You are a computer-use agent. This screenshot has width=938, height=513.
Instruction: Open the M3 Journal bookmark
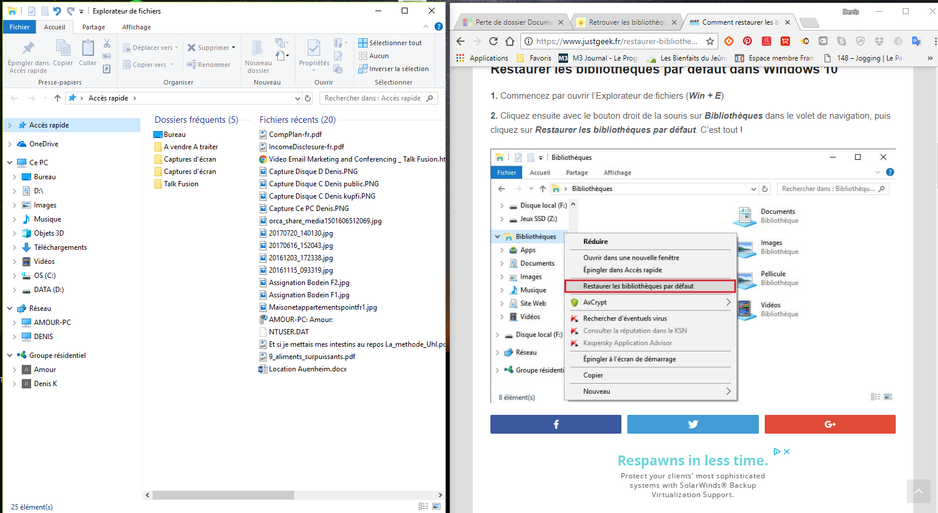coord(598,58)
